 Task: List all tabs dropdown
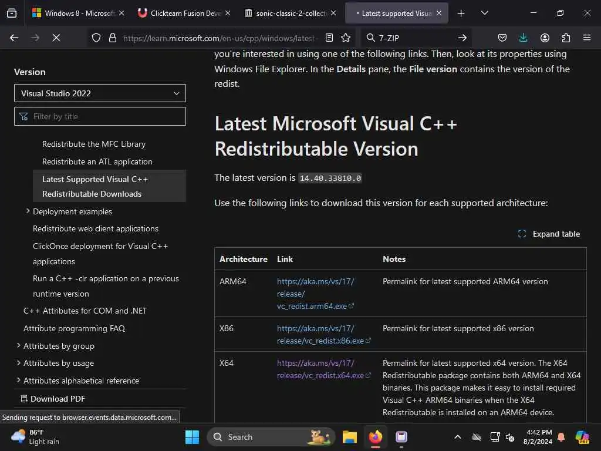[x=484, y=13]
